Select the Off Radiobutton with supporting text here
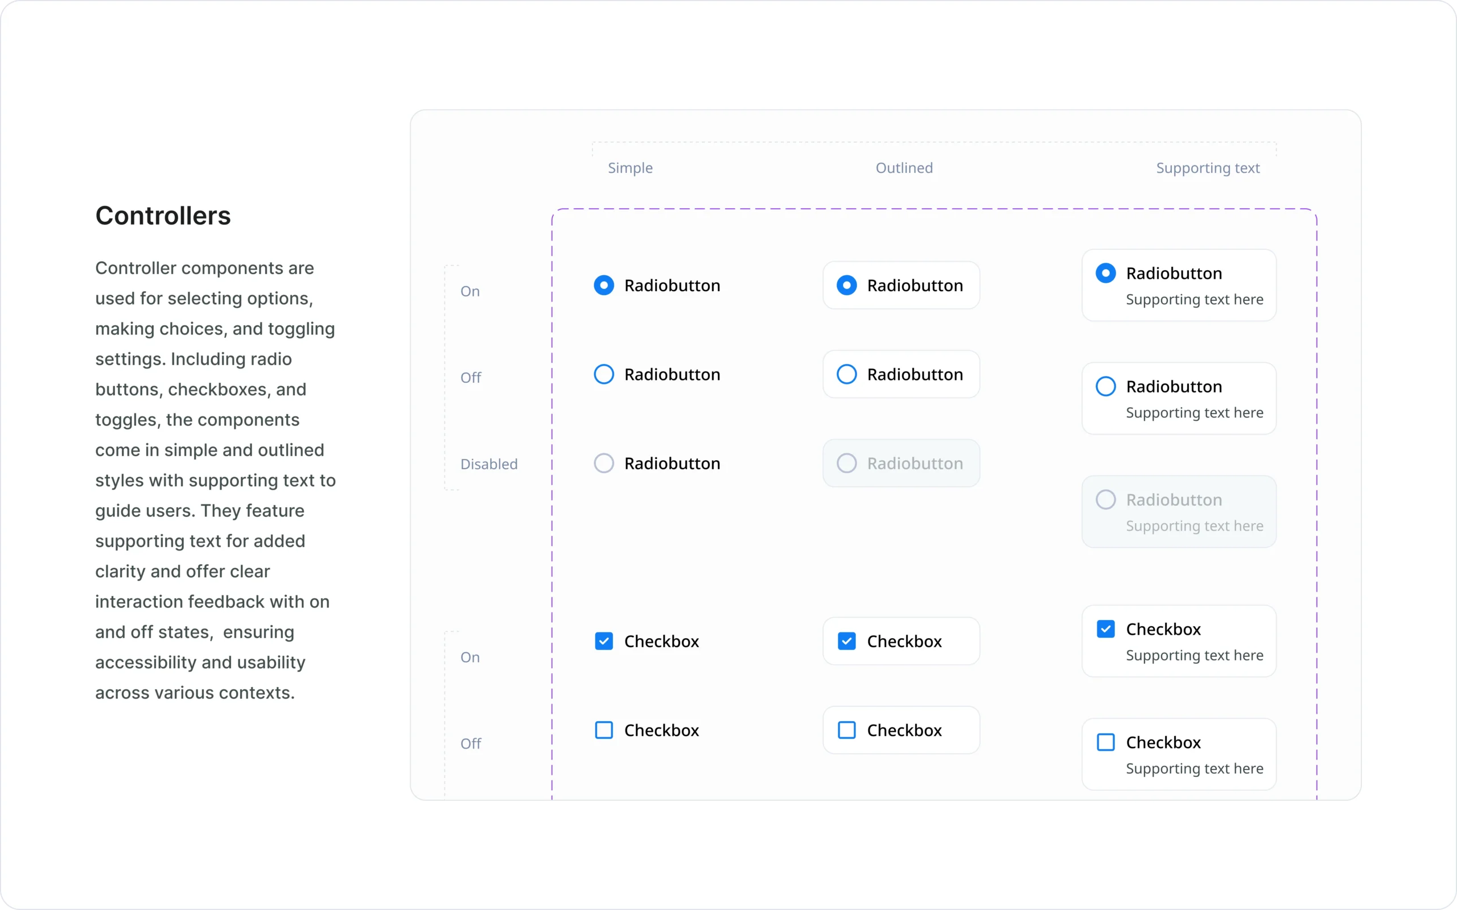 coord(1105,386)
